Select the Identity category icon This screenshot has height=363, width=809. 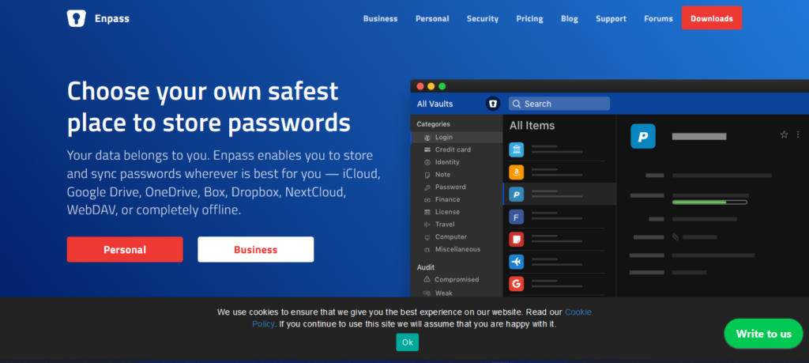pyautogui.click(x=427, y=162)
